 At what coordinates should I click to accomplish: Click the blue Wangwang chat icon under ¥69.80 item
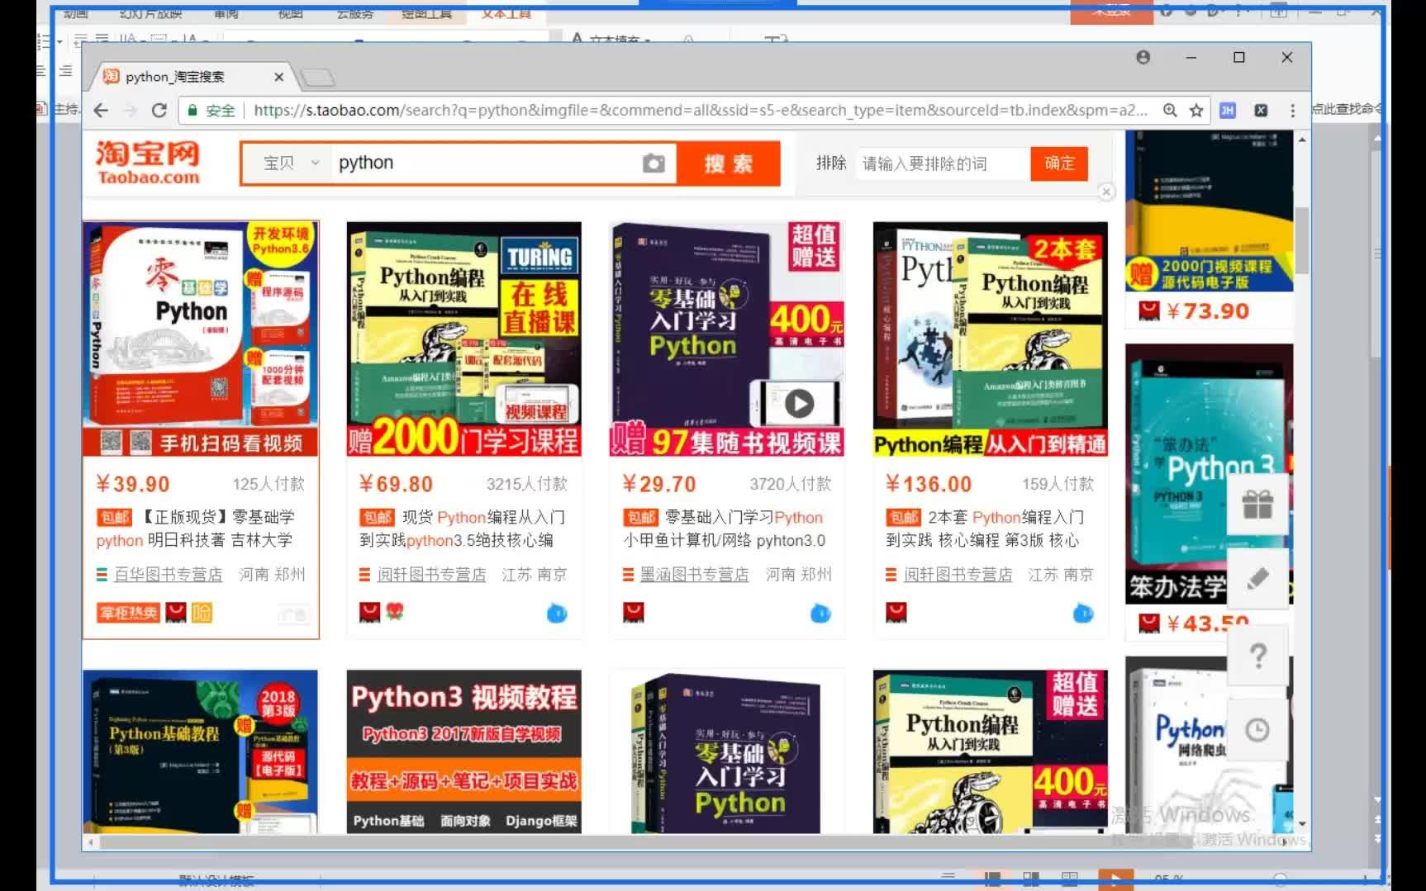click(x=557, y=614)
